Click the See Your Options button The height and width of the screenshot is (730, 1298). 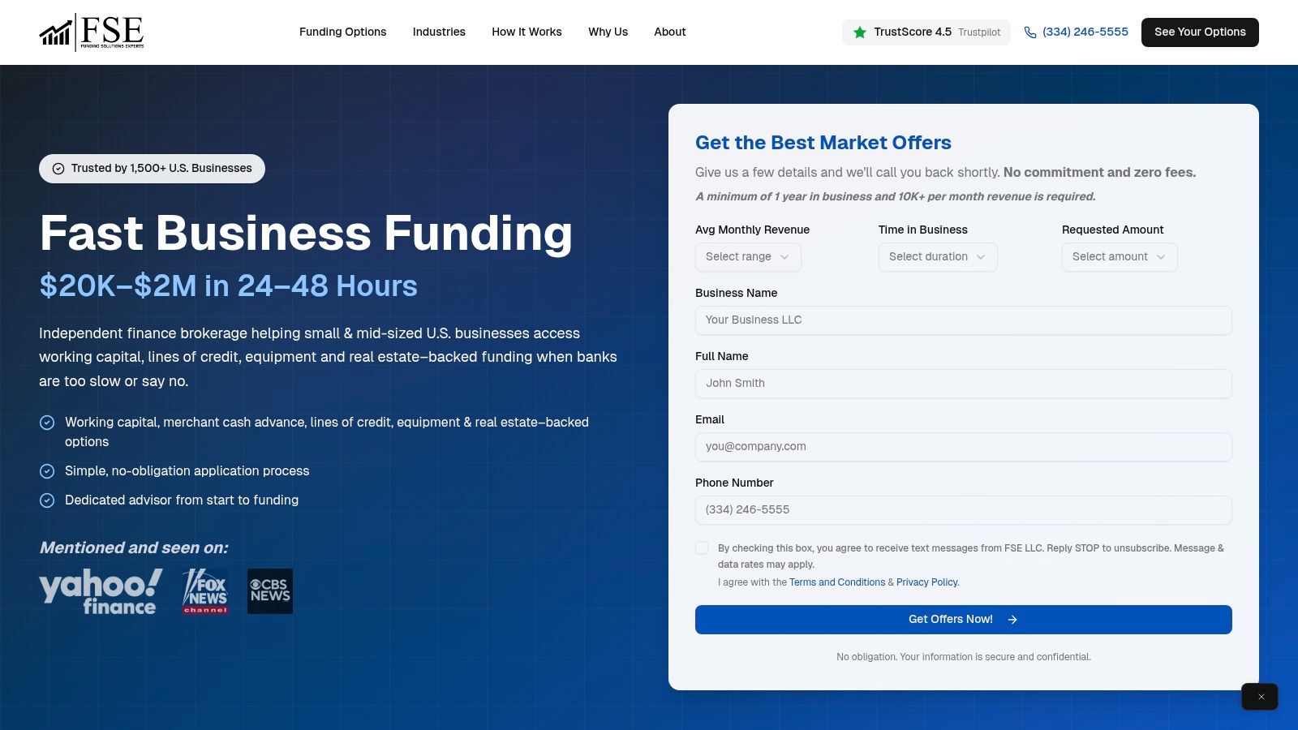point(1199,32)
